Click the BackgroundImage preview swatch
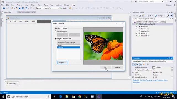Viewport: 177px width, 99px height. coord(154,67)
